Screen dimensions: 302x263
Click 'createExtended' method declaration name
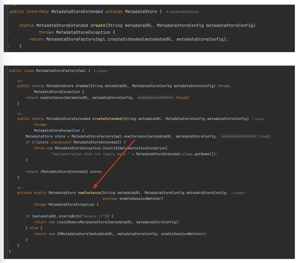tap(107, 119)
